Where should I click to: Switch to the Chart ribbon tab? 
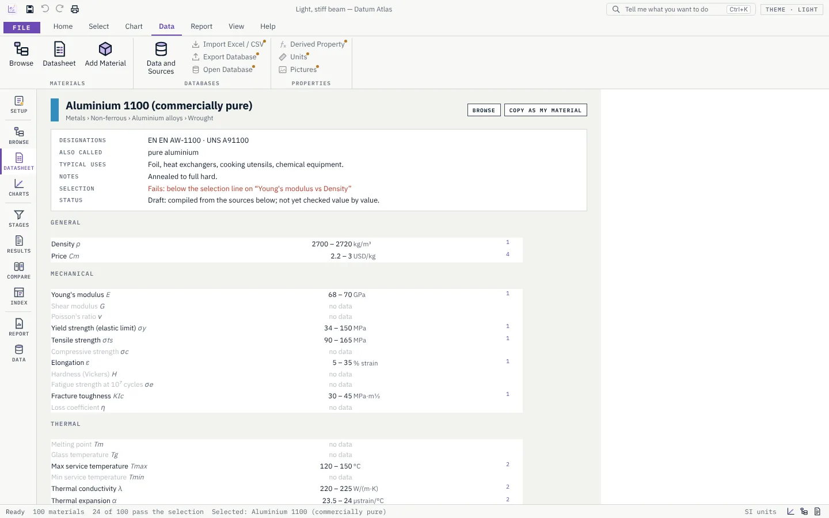click(x=134, y=26)
